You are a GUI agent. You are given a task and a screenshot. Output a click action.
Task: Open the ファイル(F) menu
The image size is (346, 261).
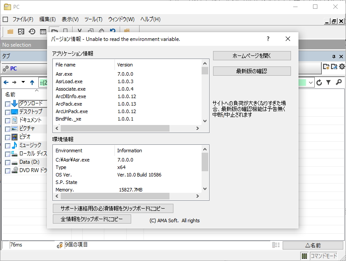[x=23, y=19]
